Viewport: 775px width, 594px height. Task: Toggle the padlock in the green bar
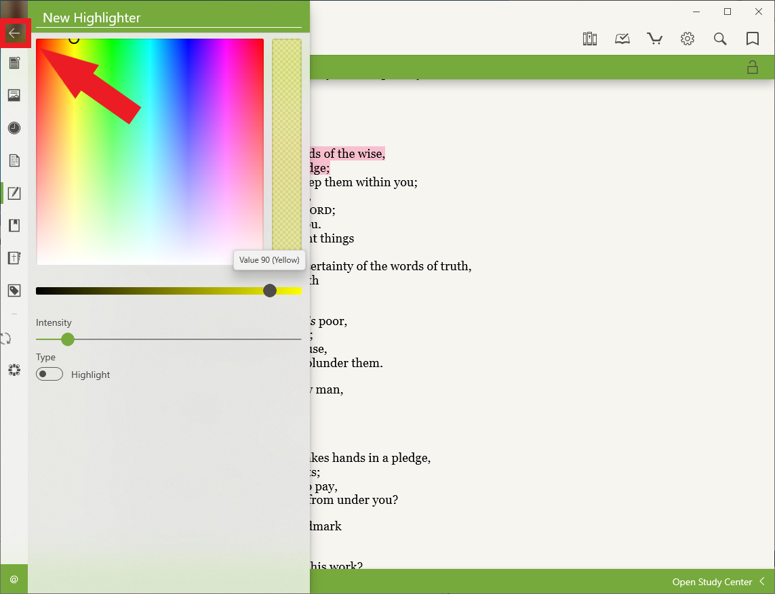[752, 66]
